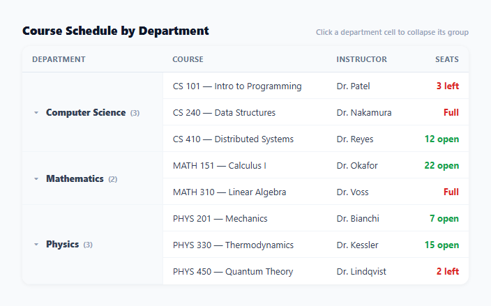This screenshot has width=491, height=306.
Task: Open the MATH 310 Linear Algebra row
Action: pyautogui.click(x=316, y=192)
